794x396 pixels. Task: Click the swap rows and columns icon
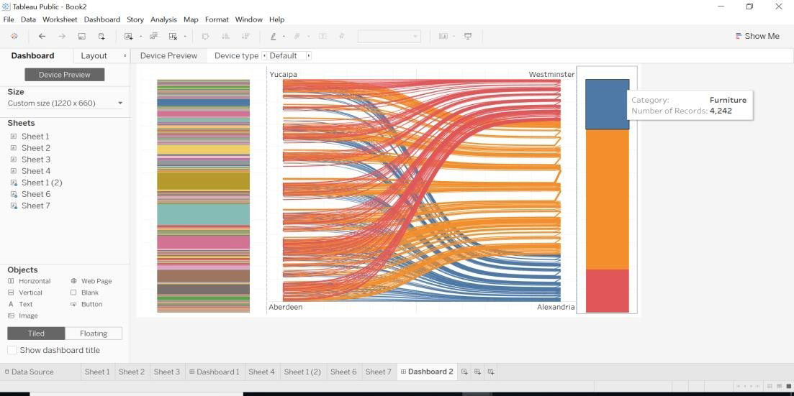(x=206, y=37)
